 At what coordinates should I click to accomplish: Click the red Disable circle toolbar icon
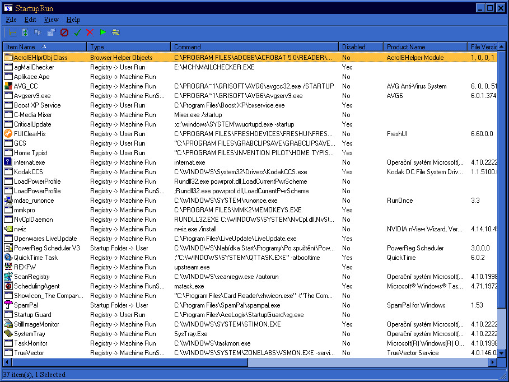pos(64,32)
